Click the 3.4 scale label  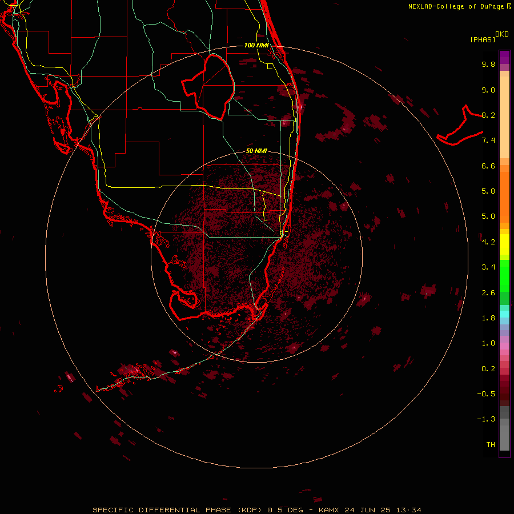(488, 267)
